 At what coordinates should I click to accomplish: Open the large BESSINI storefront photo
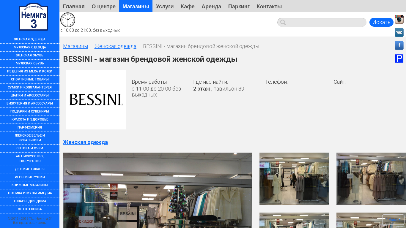click(157, 190)
